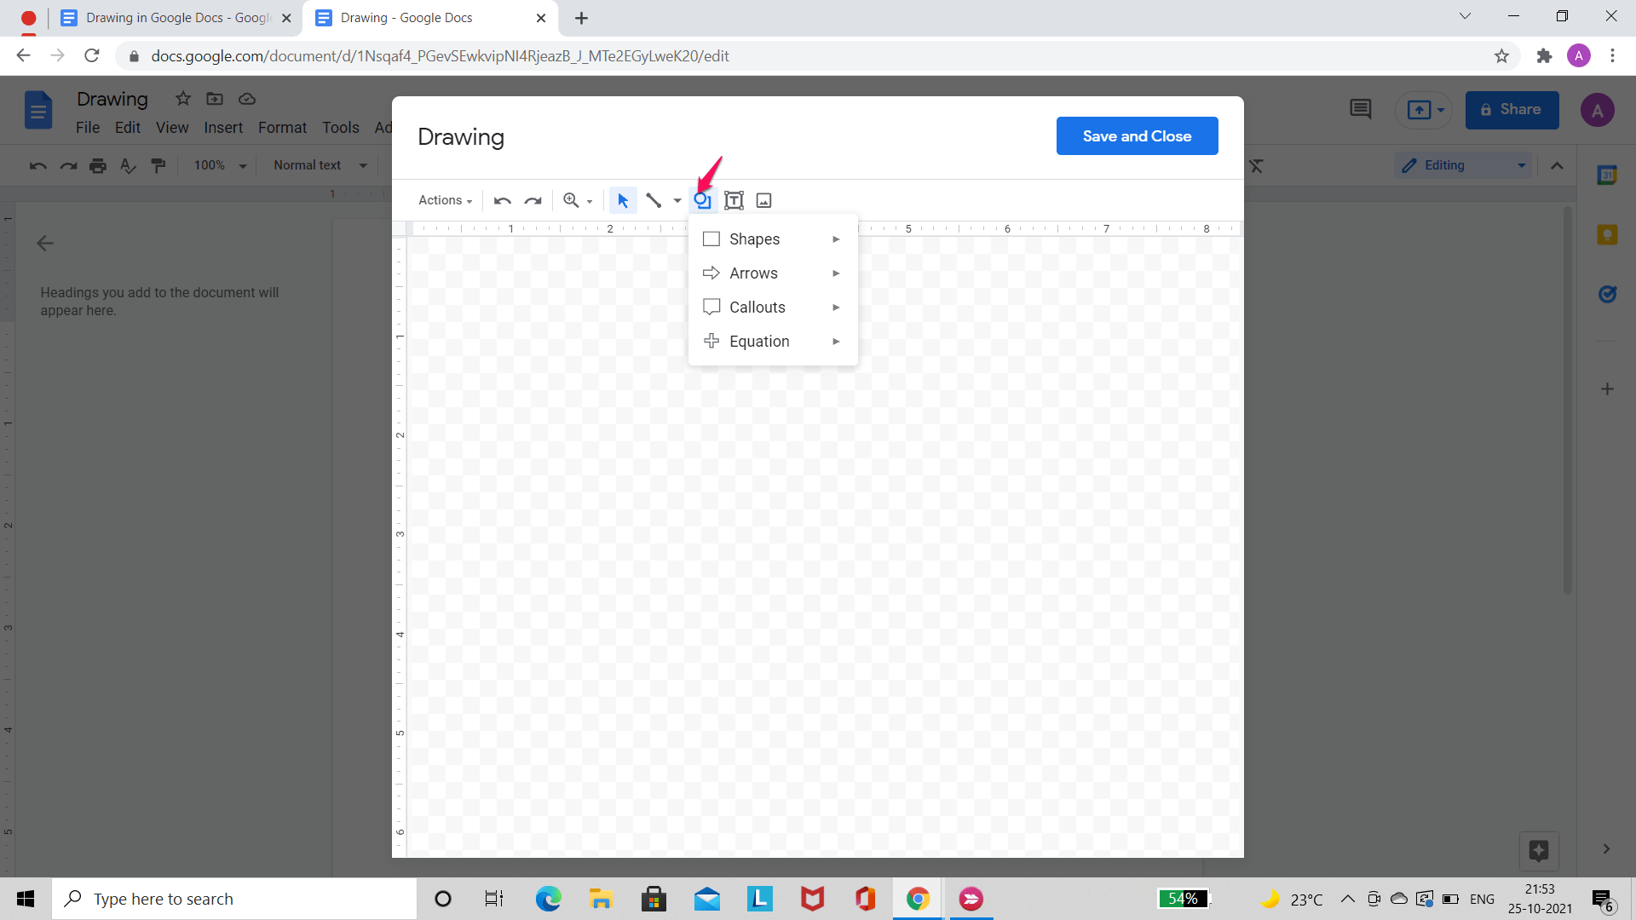Expand the Callouts submenu
Image resolution: width=1636 pixels, height=920 pixels.
point(771,307)
